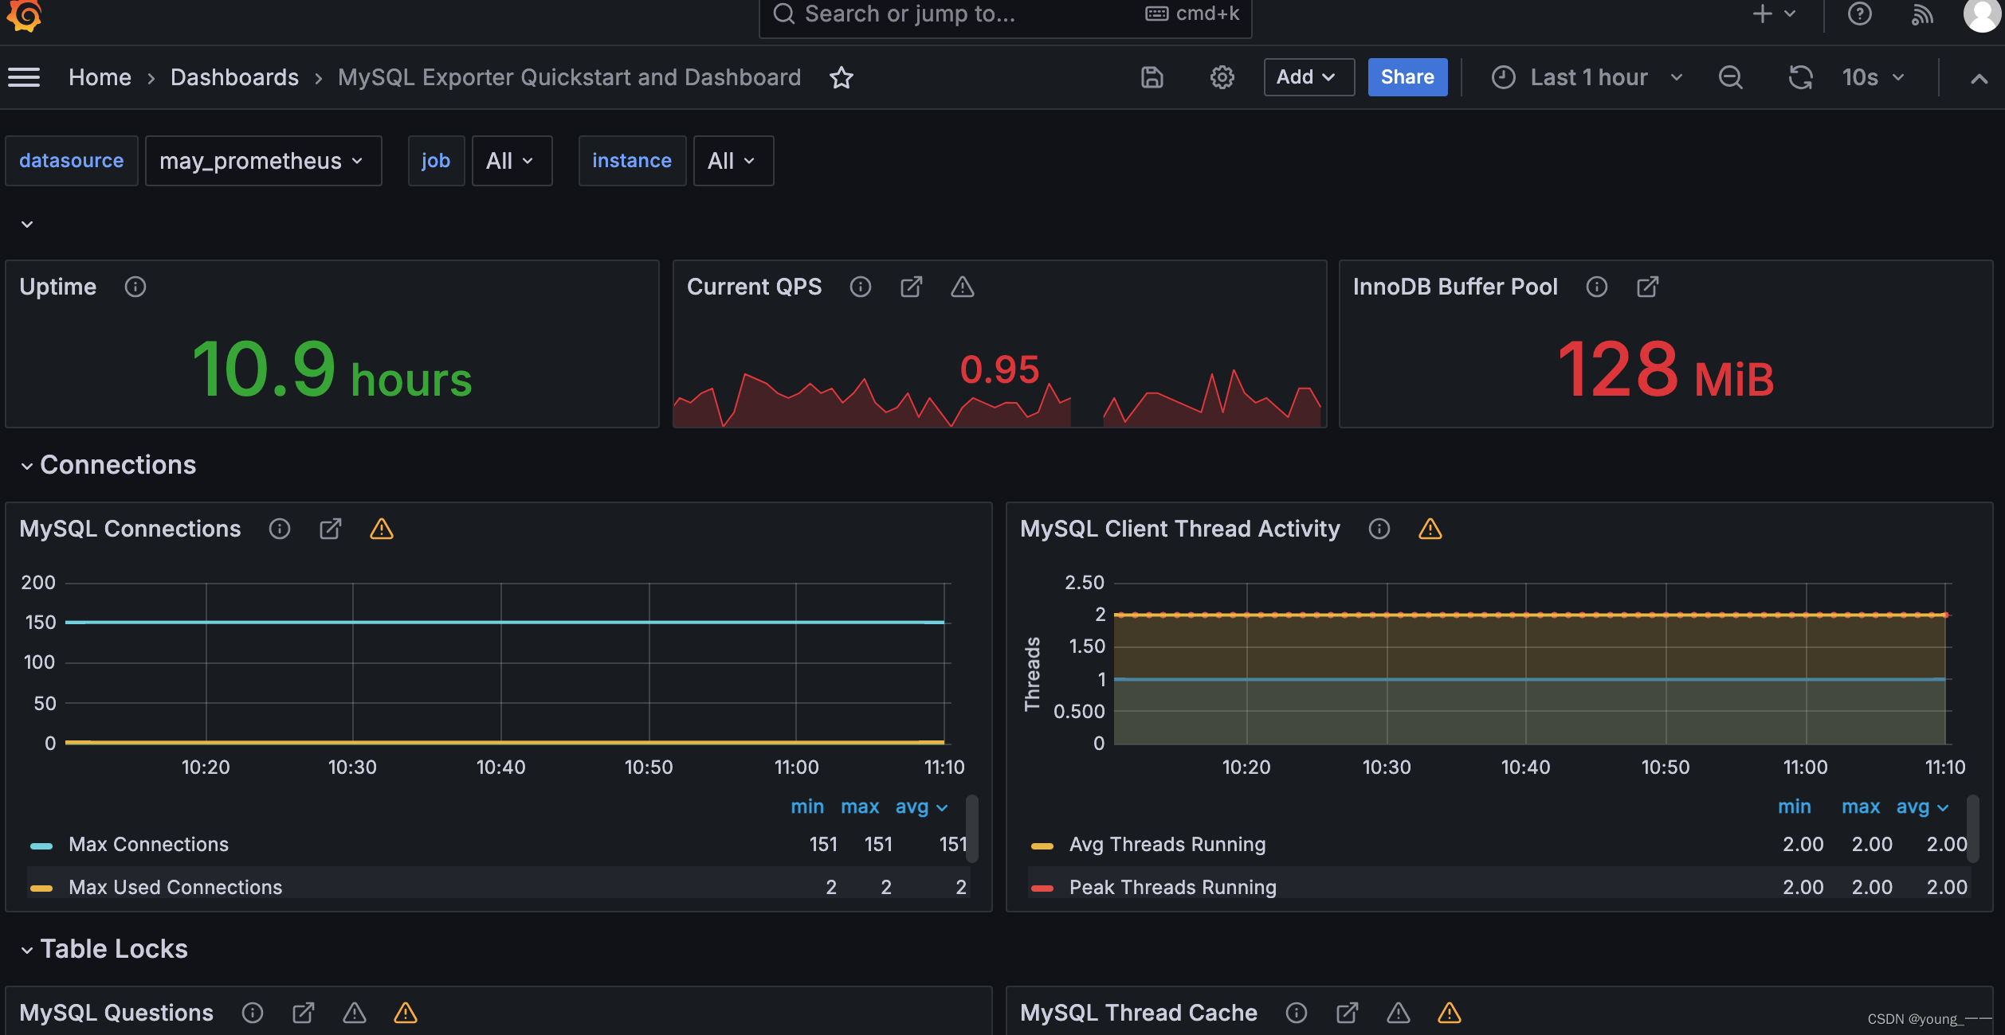Click the Share button
2005x1035 pixels.
point(1407,77)
